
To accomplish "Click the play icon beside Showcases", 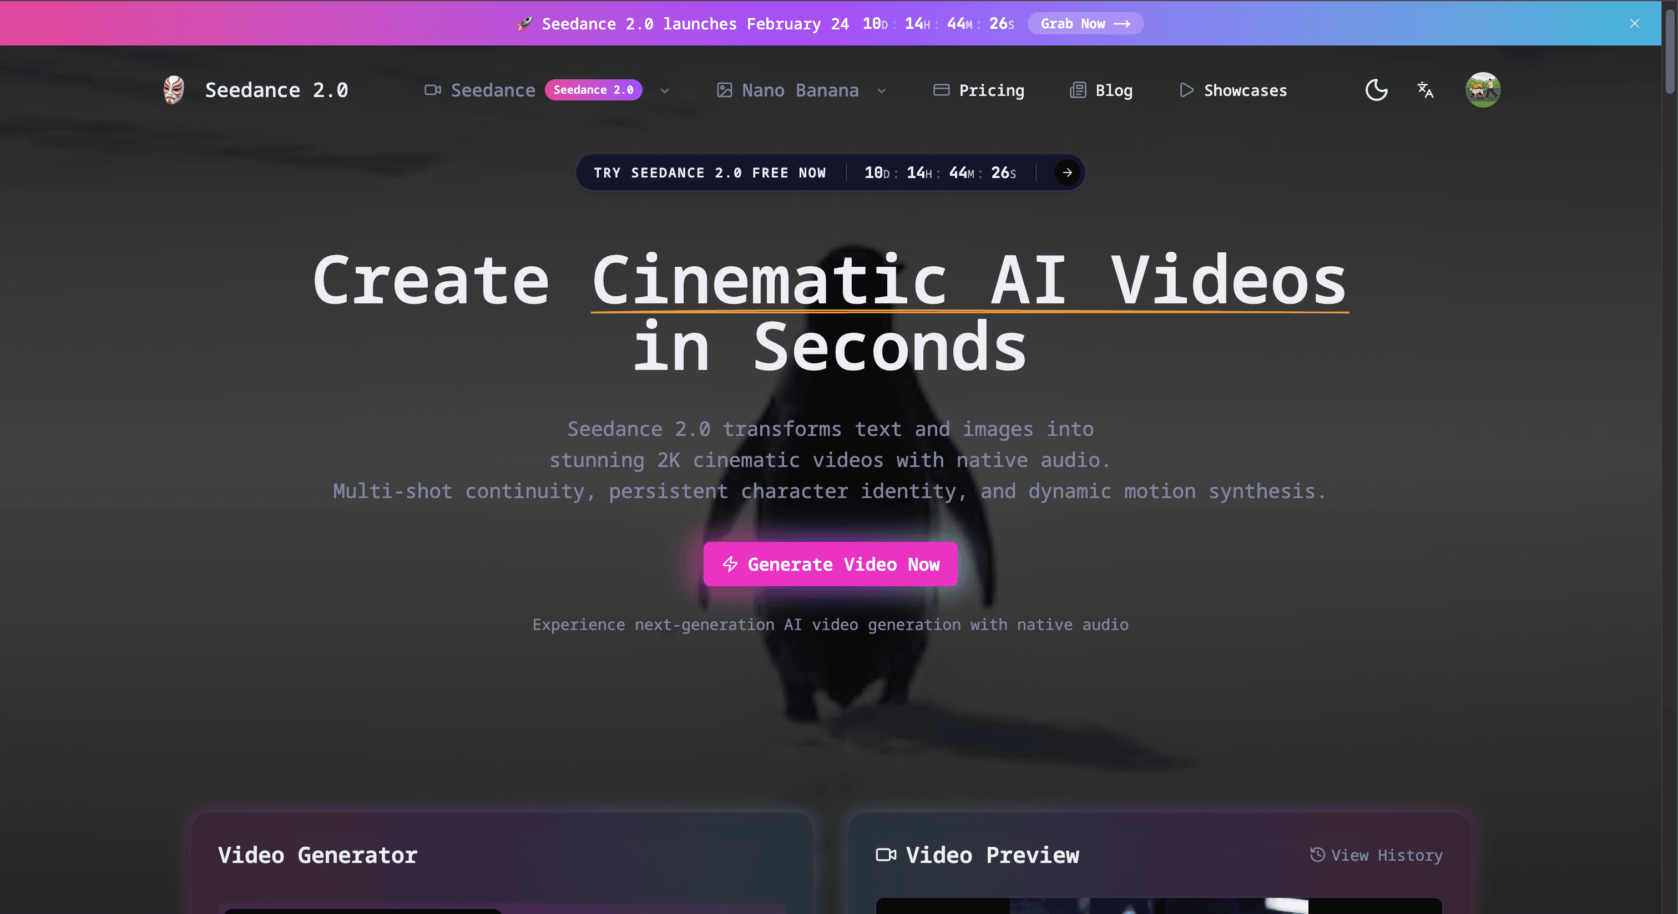I will [x=1186, y=90].
